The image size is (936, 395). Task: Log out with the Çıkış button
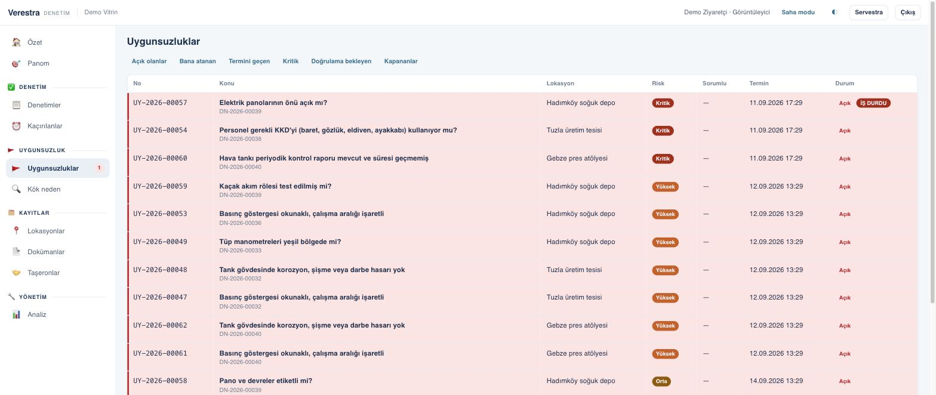point(907,12)
